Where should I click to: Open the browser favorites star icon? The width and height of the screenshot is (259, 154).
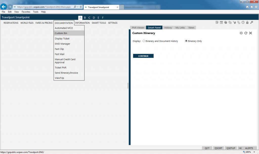pos(252,7)
